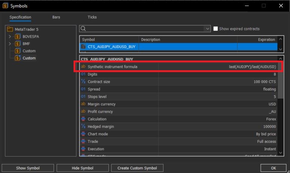Click the Hedged margin fraction icon
This screenshot has height=173, width=290.
pyautogui.click(x=83, y=126)
